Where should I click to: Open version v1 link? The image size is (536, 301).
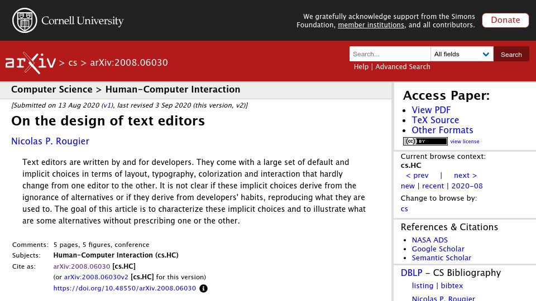(107, 105)
